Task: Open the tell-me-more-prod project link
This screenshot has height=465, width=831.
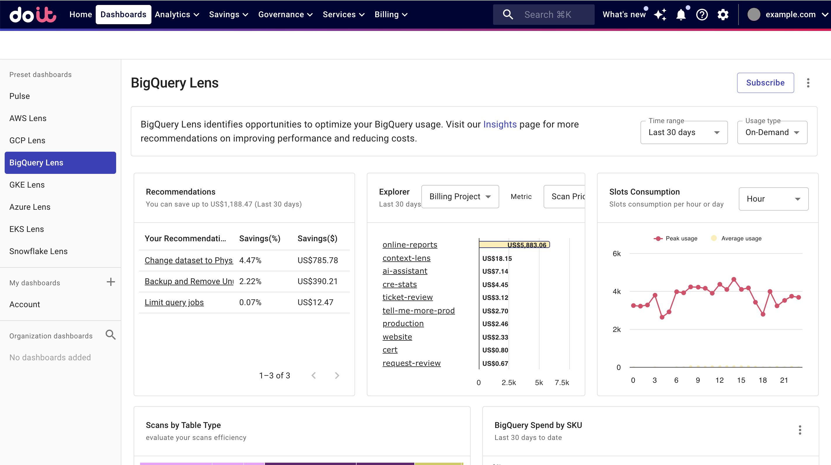Action: click(x=418, y=311)
